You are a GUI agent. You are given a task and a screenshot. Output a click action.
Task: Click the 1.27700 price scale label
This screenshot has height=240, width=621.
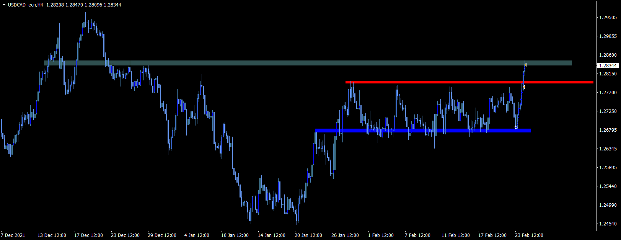coord(608,93)
